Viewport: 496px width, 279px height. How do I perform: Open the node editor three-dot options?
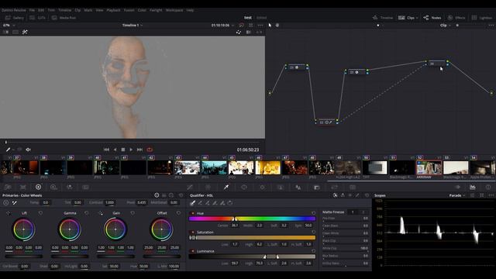(491, 26)
